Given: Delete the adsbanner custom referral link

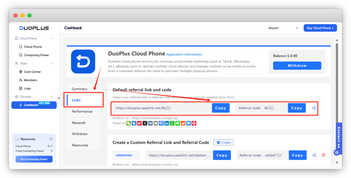Looking at the screenshot, I should [x=323, y=155].
